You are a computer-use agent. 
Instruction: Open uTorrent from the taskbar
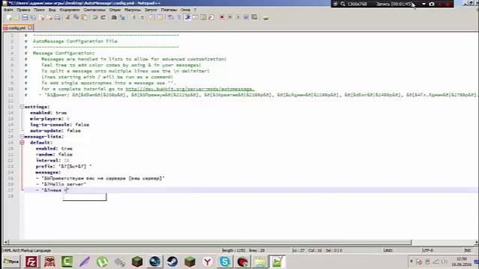(102, 262)
